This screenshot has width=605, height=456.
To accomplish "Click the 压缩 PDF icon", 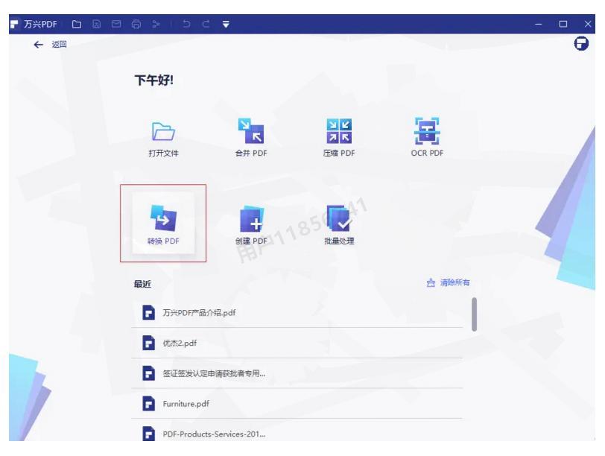I will coord(339,131).
